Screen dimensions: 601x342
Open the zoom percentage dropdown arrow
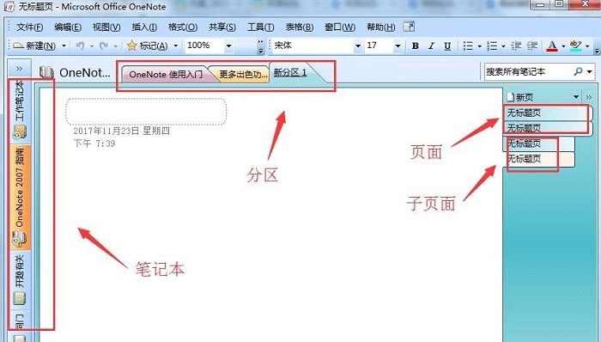pos(229,46)
